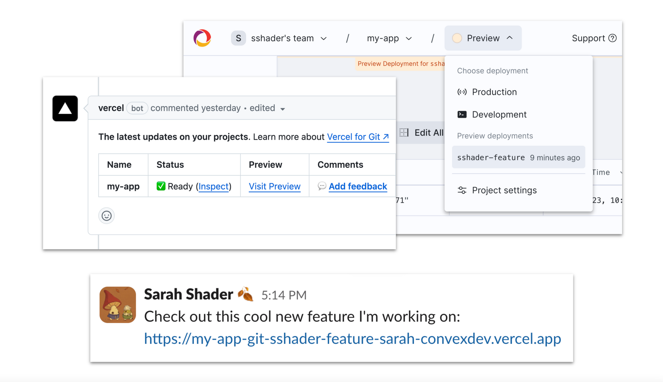Expand the edited history dropdown
The width and height of the screenshot is (663, 382).
pos(282,108)
